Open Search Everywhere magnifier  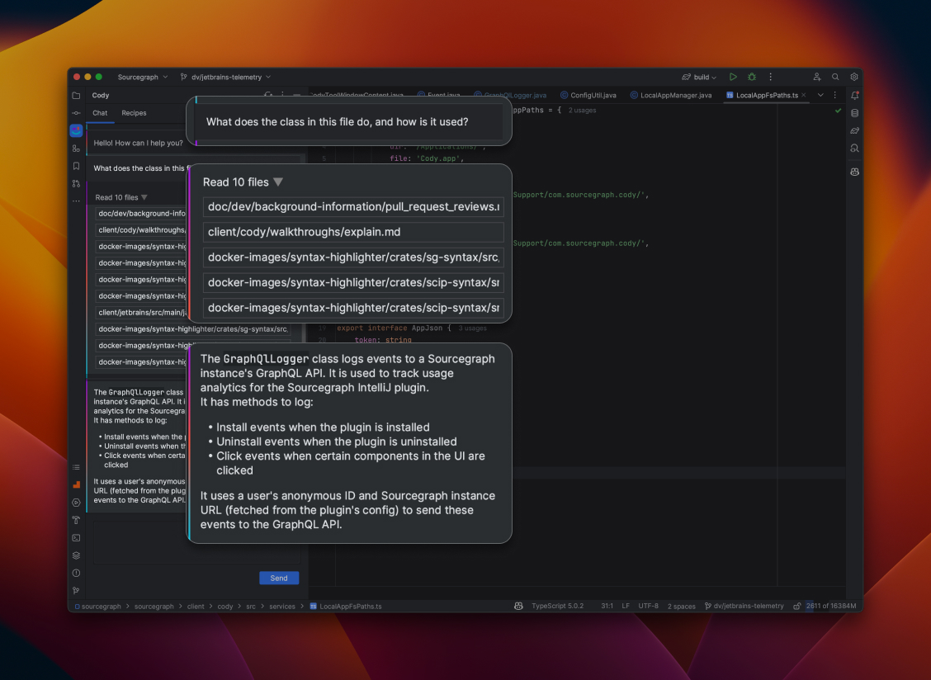835,78
